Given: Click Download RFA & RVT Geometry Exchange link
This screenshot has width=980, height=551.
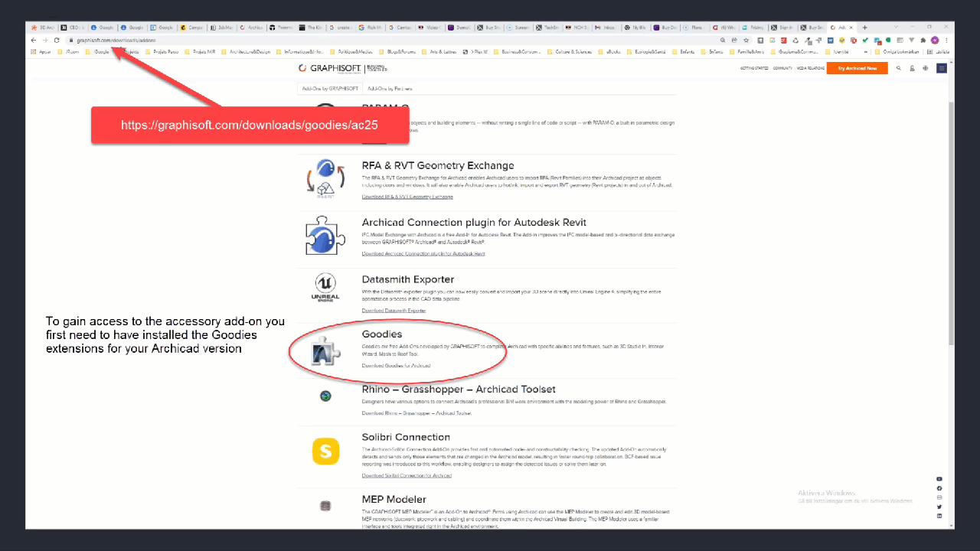Looking at the screenshot, I should click(x=407, y=197).
